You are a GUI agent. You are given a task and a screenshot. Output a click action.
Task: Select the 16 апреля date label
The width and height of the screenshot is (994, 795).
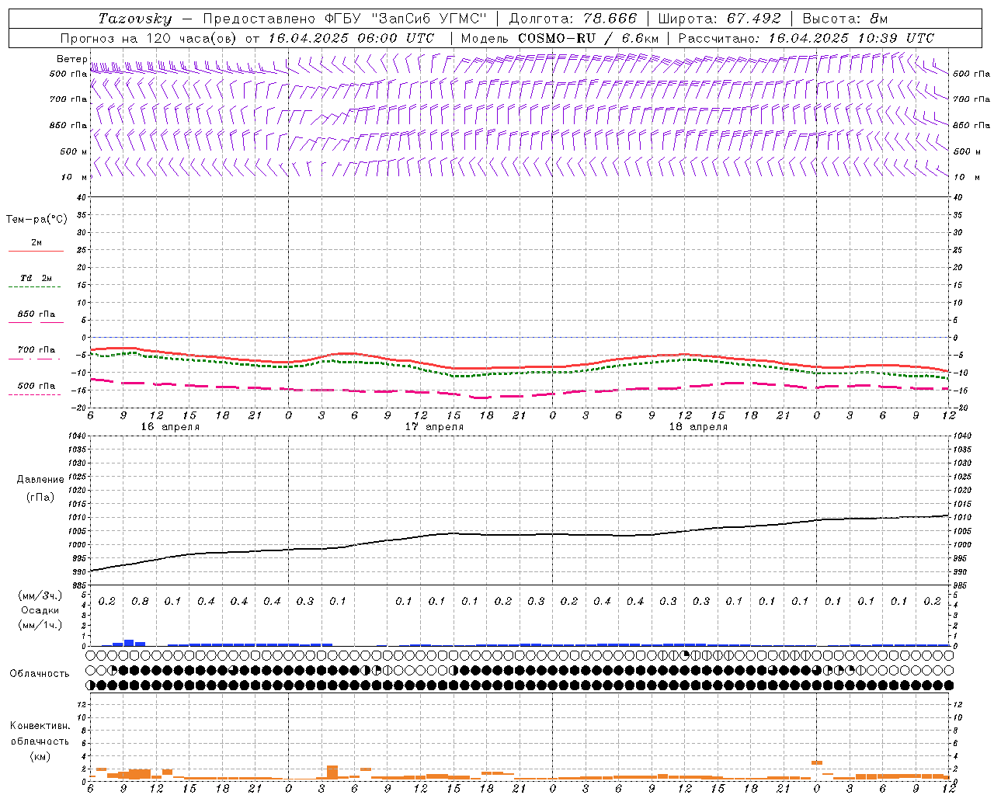point(170,427)
